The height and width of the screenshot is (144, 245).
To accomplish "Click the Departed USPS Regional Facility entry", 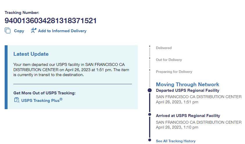I will click(187, 91).
